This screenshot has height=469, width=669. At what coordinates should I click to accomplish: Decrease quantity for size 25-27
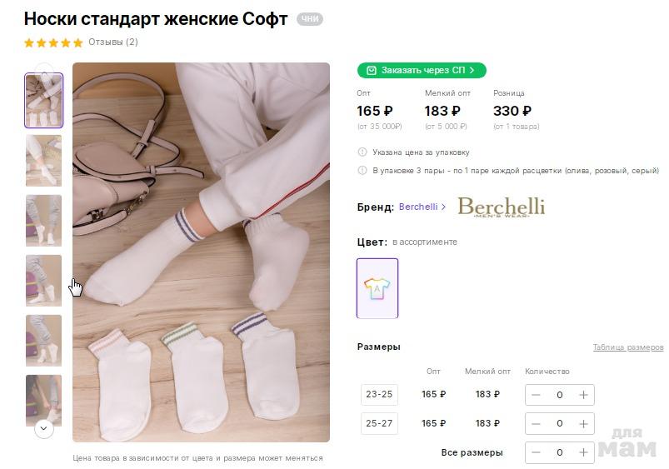point(536,423)
